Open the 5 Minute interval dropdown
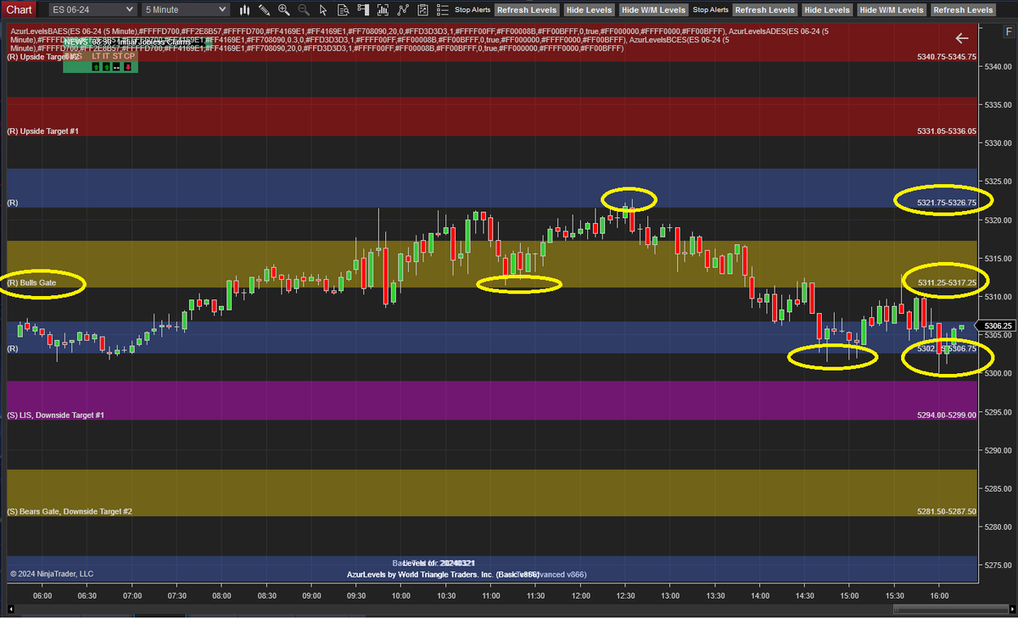This screenshot has width=1018, height=619. pos(185,10)
